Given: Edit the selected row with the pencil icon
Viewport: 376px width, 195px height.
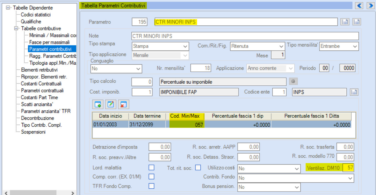Looking at the screenshot, I should tap(111, 105).
